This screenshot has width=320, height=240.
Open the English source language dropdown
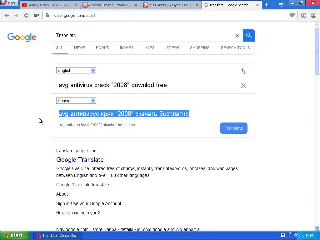point(76,70)
